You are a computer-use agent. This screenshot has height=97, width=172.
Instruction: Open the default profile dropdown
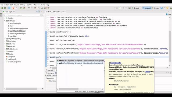point(136,8)
